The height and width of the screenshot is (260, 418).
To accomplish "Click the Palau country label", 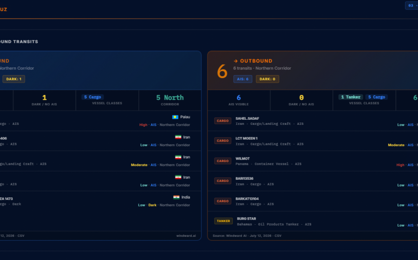I will pyautogui.click(x=185, y=117).
